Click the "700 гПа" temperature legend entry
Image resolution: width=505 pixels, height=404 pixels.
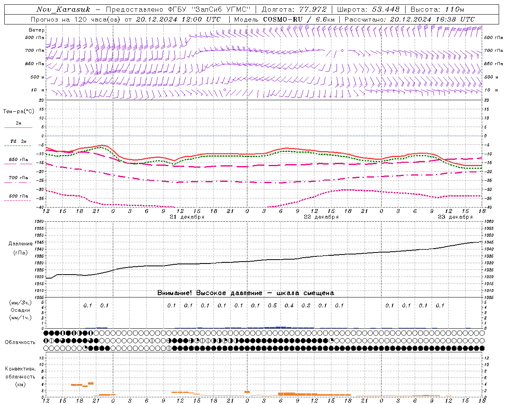pyautogui.click(x=19, y=178)
